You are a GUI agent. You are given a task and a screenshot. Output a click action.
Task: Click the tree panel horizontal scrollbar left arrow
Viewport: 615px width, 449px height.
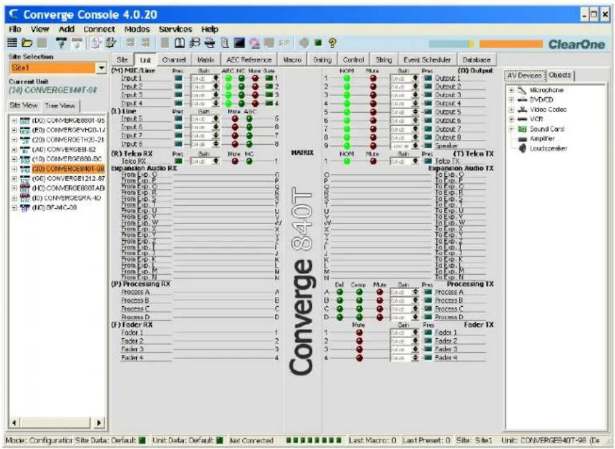(15, 423)
